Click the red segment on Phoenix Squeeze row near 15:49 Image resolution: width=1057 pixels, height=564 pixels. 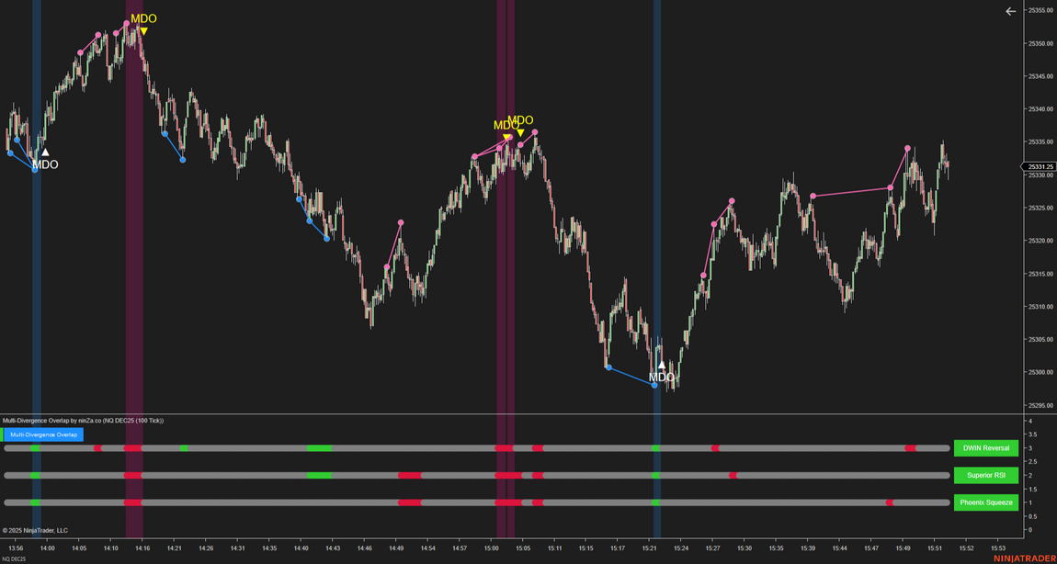890,502
